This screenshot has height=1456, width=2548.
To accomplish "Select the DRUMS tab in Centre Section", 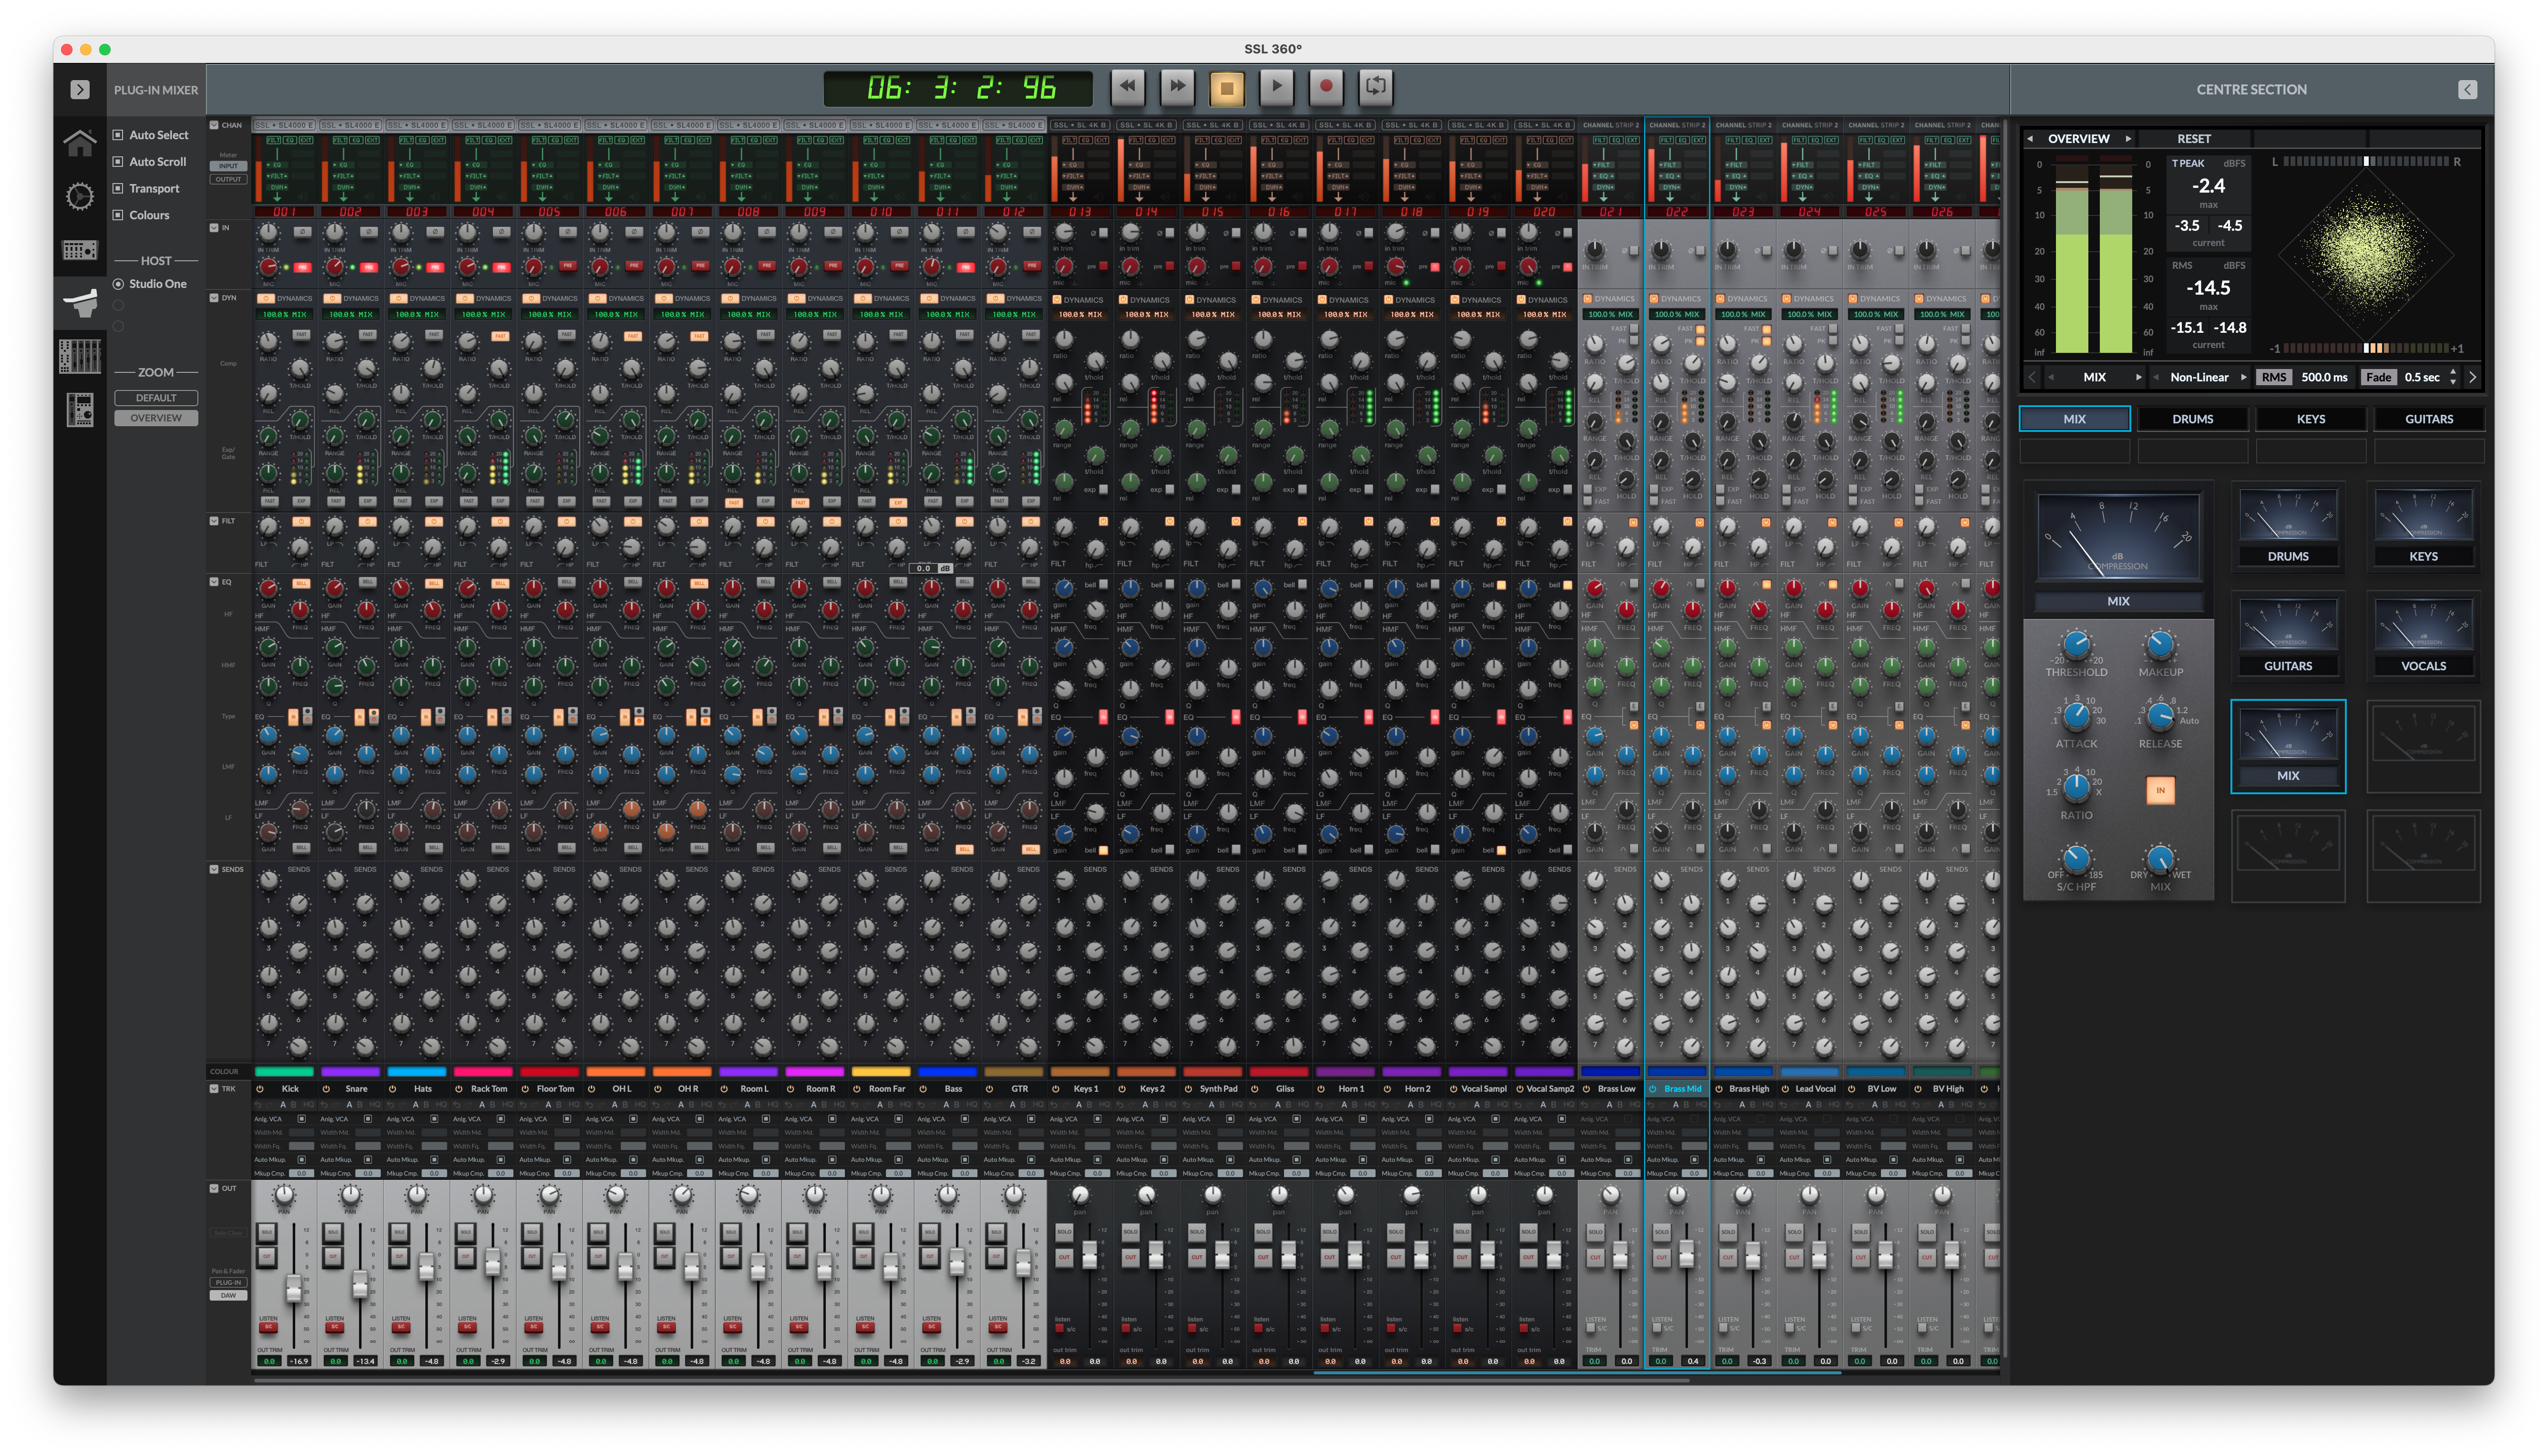I will pyautogui.click(x=2192, y=419).
